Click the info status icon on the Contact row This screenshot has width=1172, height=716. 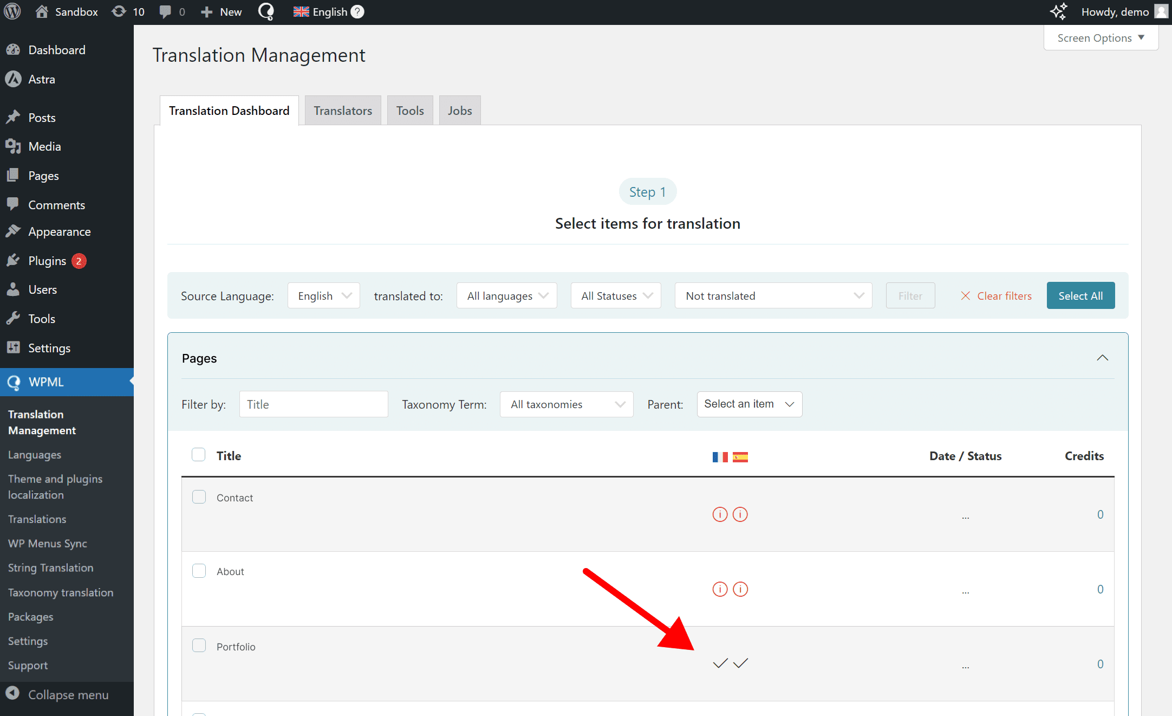(720, 514)
